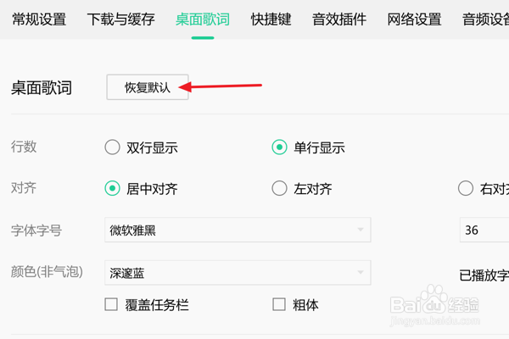The image size is (509, 339).
Task: Click the font size field showing 36
Action: [484, 230]
